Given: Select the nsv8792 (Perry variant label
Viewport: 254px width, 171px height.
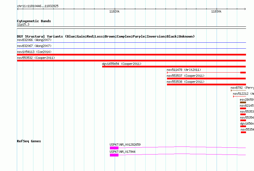Looking at the screenshot, I should pyautogui.click(x=242, y=88).
